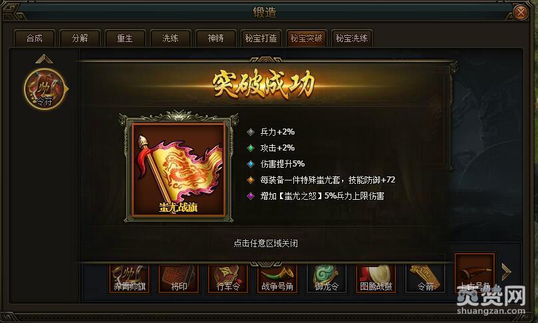538x323 pixels.
Task: Open the 分解 tab
Action: (x=79, y=38)
